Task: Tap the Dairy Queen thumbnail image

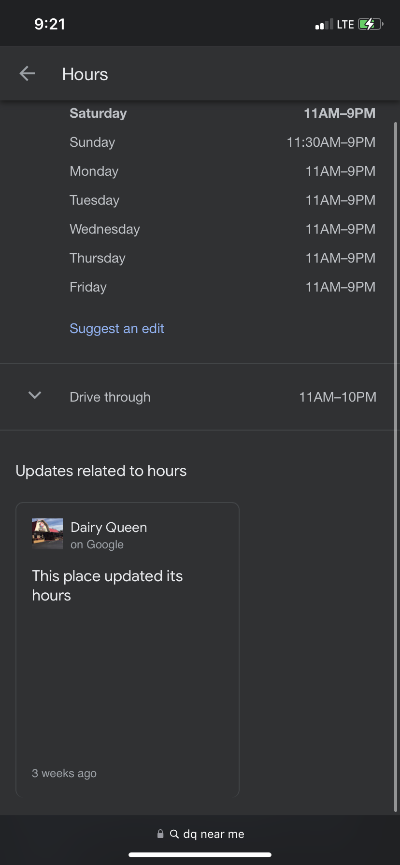Action: pos(47,534)
